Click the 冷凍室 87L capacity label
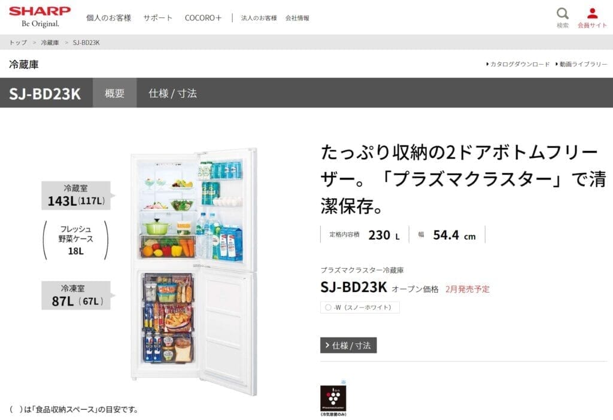Image resolution: width=613 pixels, height=420 pixels. tap(76, 296)
